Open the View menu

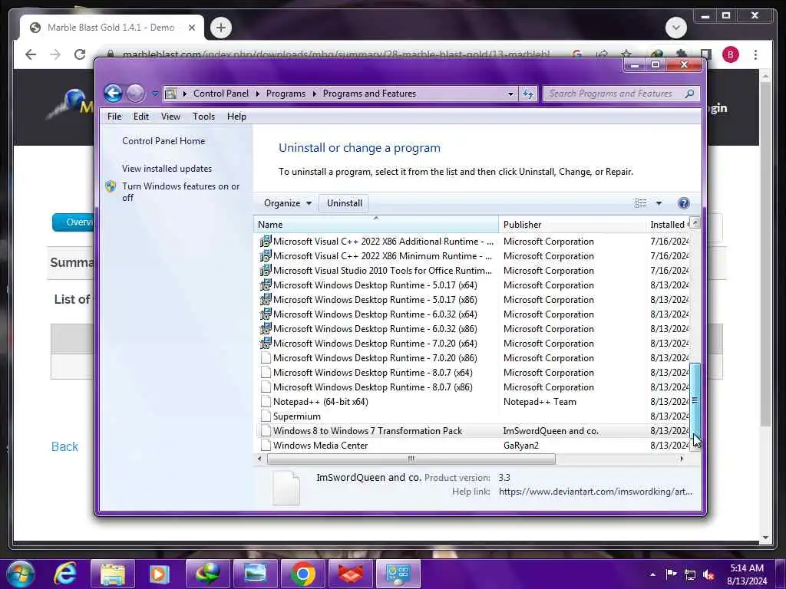pos(170,117)
